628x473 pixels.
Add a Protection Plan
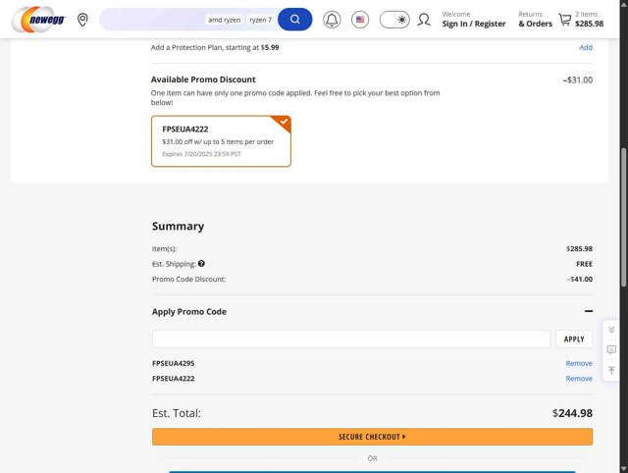coord(586,47)
